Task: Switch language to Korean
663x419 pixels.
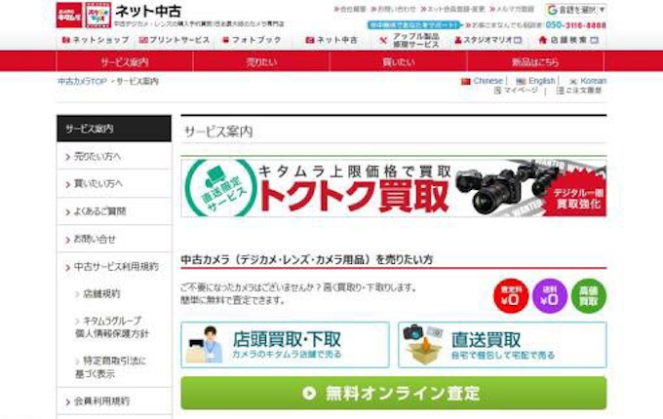Action: coord(587,81)
